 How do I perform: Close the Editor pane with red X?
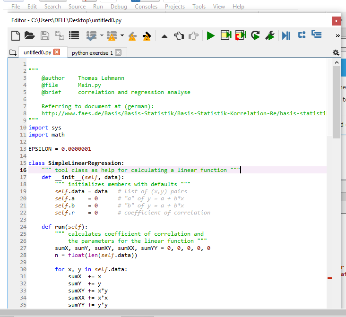point(336,21)
